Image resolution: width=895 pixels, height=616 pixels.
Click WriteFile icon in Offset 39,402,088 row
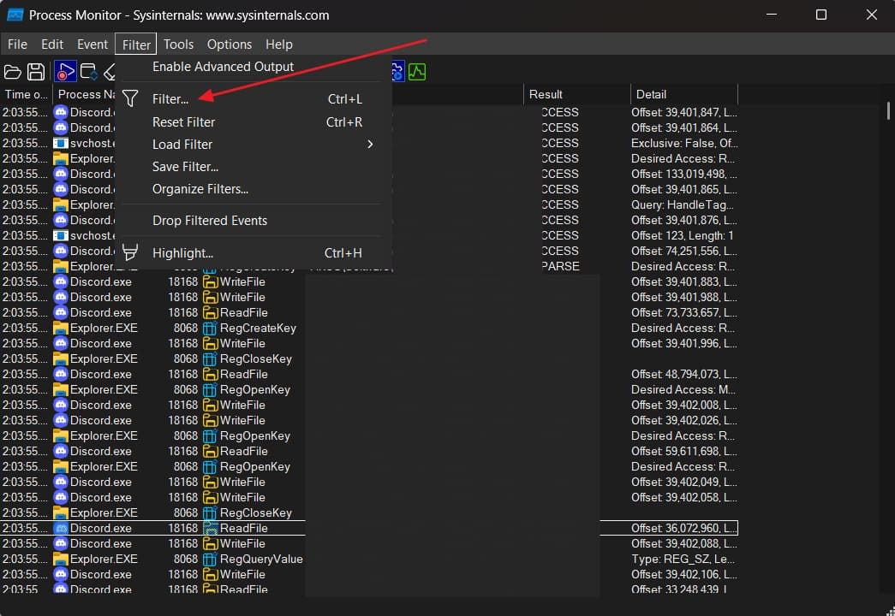tap(210, 543)
